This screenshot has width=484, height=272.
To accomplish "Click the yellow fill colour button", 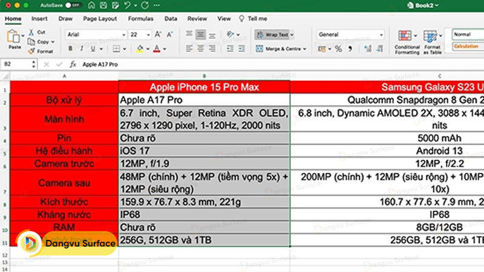I will tap(140, 48).
